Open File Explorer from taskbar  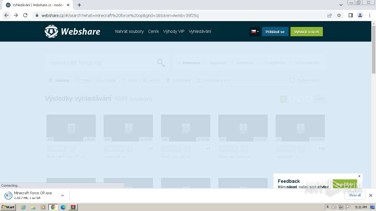(x=33, y=207)
